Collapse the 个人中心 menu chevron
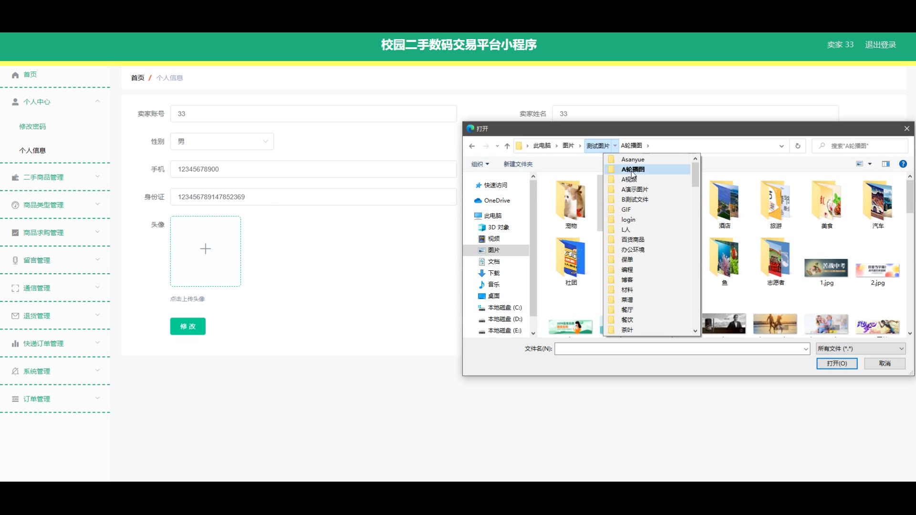The image size is (916, 515). [x=97, y=101]
